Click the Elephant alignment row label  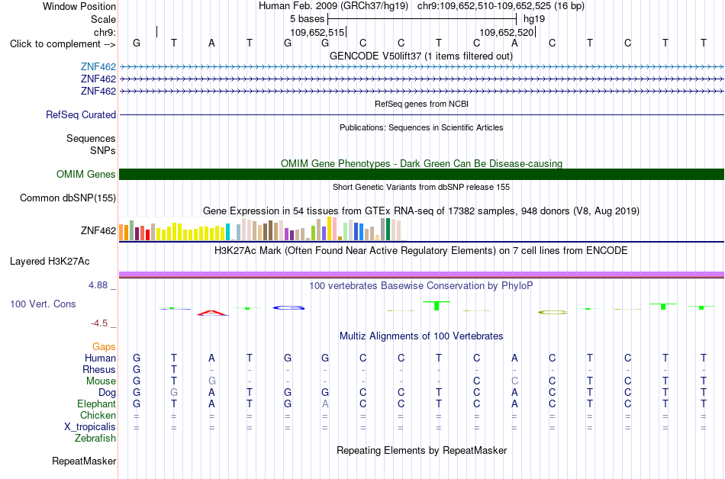tap(96, 404)
